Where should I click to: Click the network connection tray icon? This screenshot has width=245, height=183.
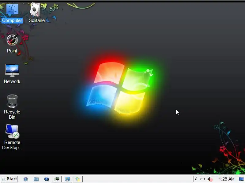203,179
